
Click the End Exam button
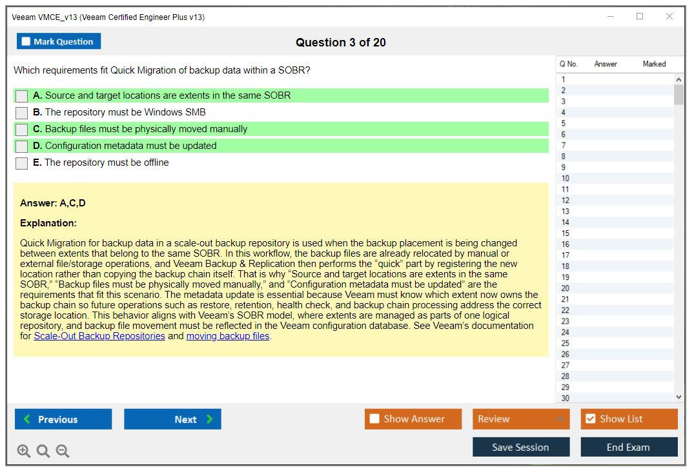point(629,447)
